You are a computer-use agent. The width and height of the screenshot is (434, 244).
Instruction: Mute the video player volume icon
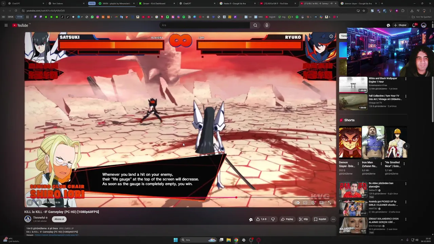[38, 203]
